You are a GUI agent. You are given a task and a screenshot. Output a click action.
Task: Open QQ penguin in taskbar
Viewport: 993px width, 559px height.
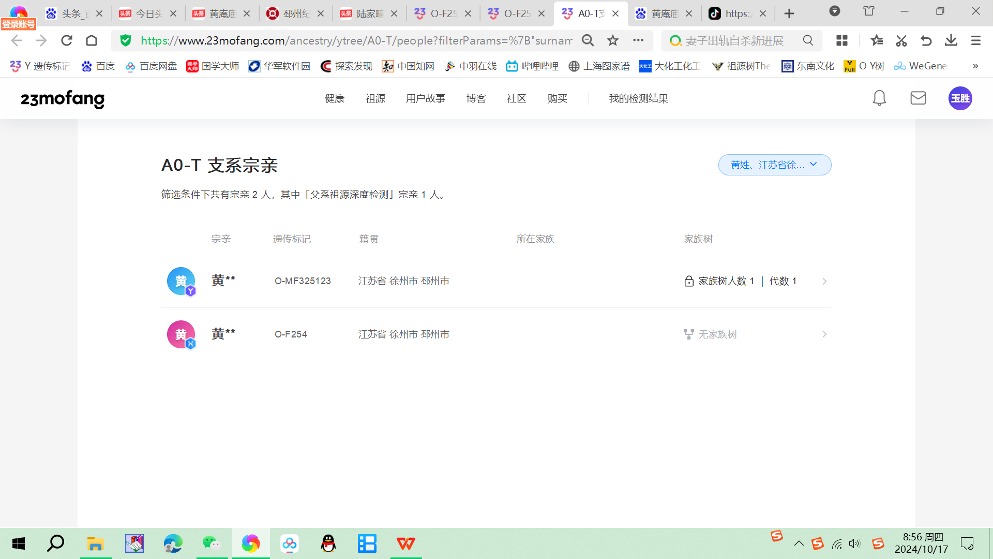coord(328,543)
